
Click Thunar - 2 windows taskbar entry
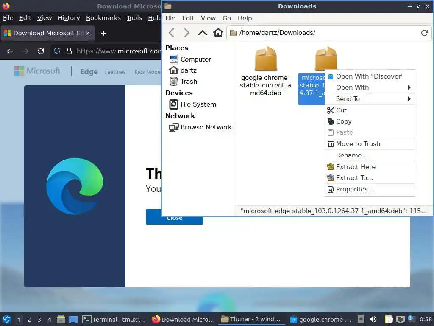coord(251,319)
